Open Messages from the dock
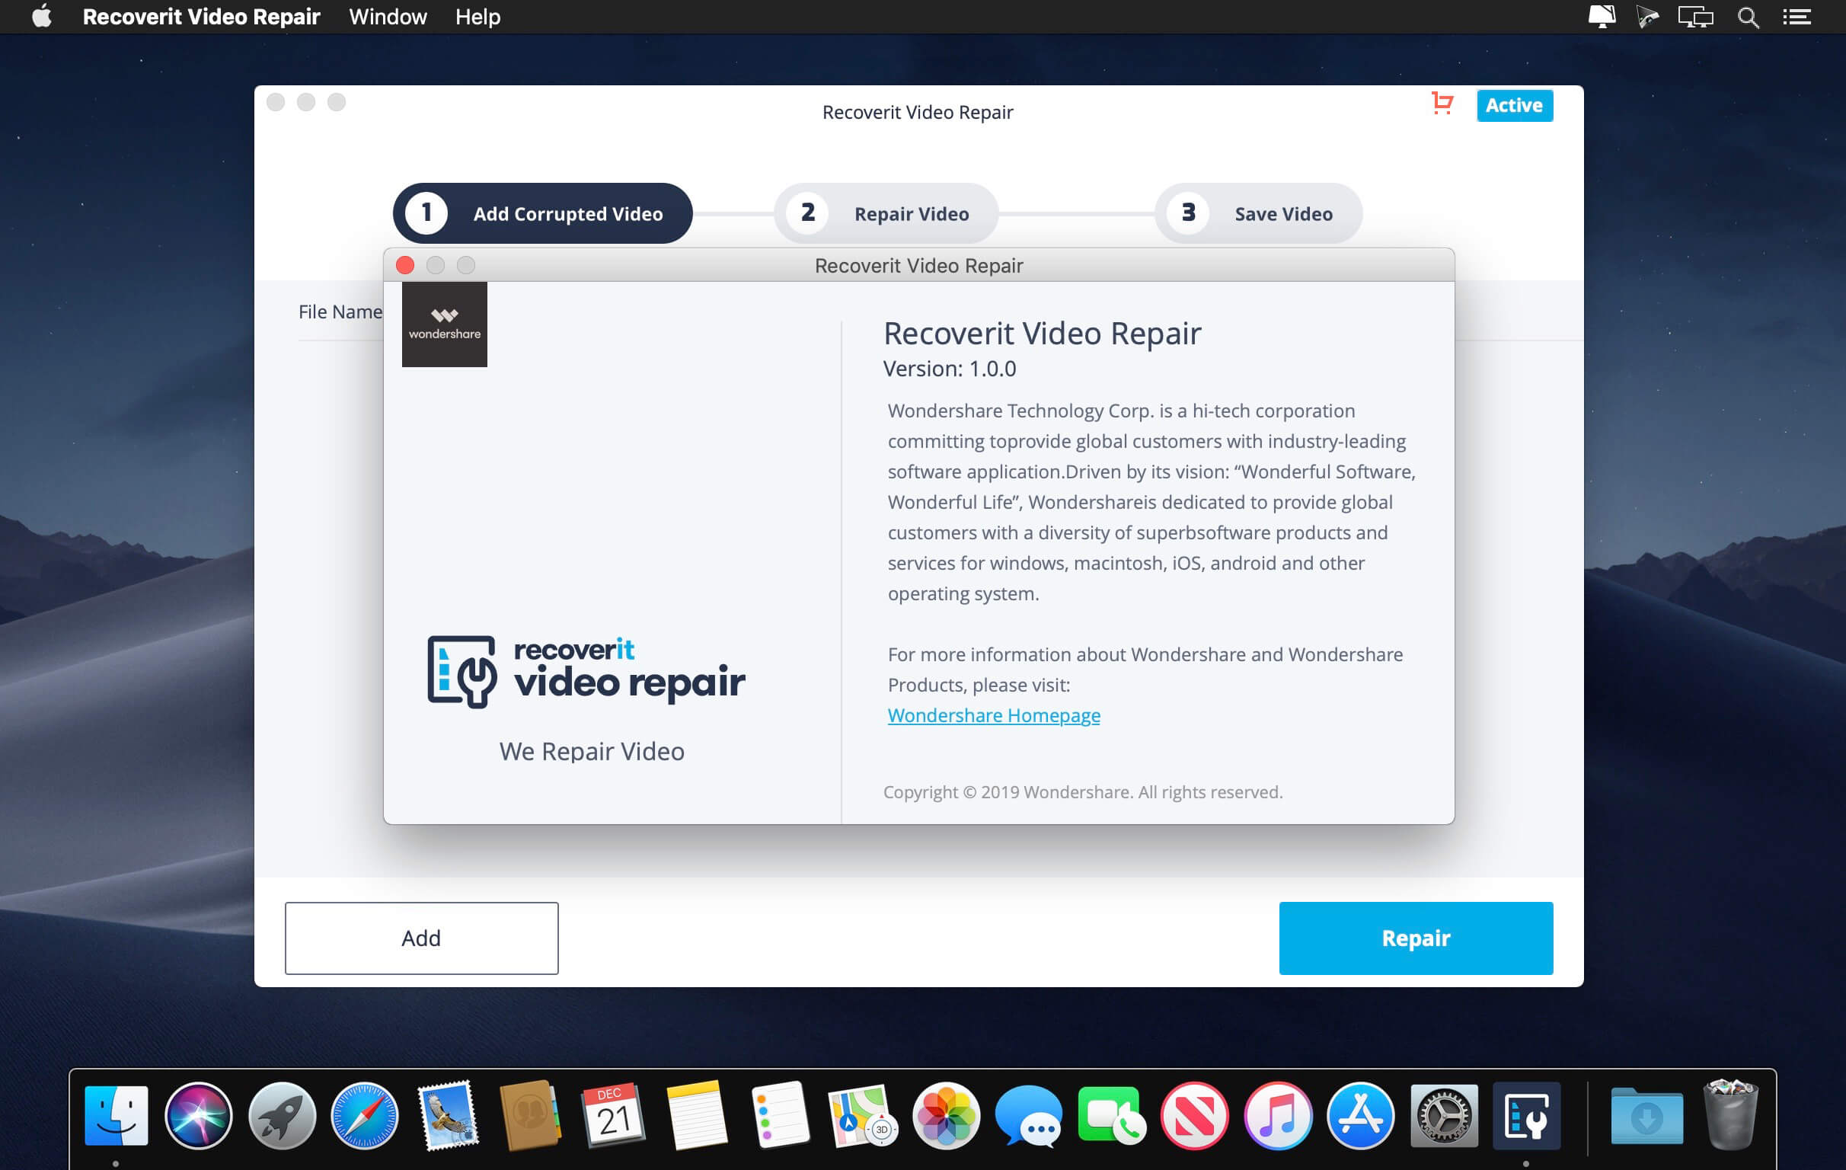This screenshot has width=1846, height=1170. [x=1029, y=1116]
